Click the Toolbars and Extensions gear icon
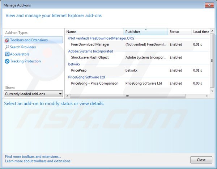This screenshot has width=217, height=169. pyautogui.click(x=7, y=40)
